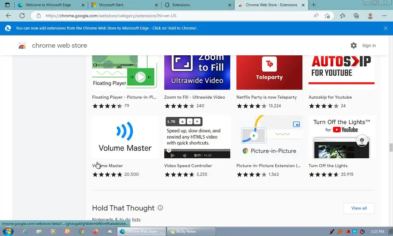Sign in to Chrome Web Store
393x236 pixels.
click(x=369, y=45)
